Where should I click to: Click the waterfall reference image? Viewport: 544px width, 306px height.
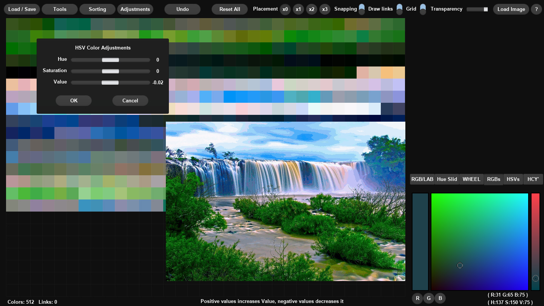click(286, 201)
